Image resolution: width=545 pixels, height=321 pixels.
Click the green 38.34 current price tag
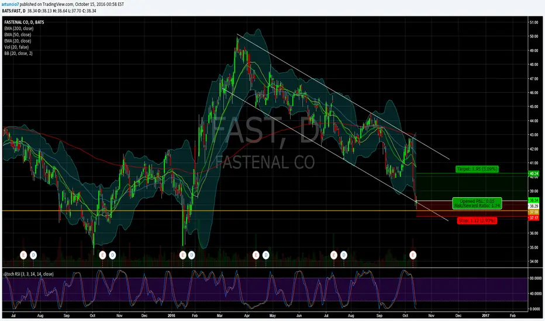(533, 200)
